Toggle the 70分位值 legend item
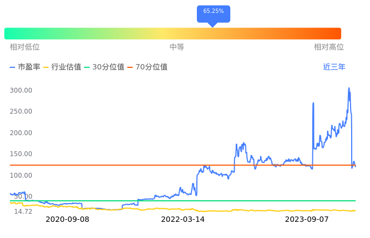This screenshot has width=370, height=238. tap(147, 67)
